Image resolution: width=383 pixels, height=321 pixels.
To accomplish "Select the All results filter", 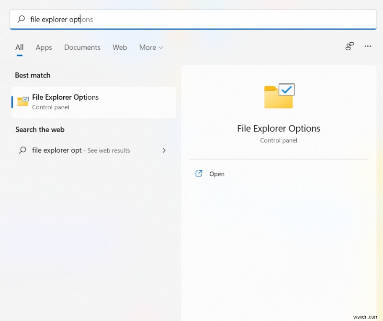I will click(x=19, y=47).
